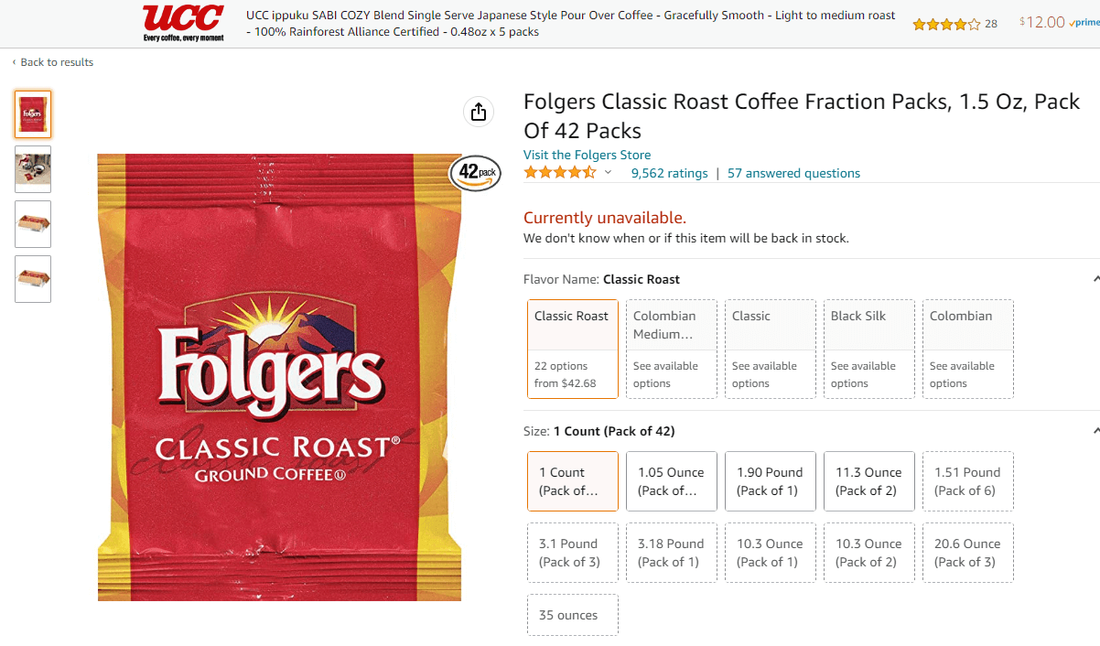Open the 9,562 ratings link
The image size is (1100, 646).
tap(670, 173)
